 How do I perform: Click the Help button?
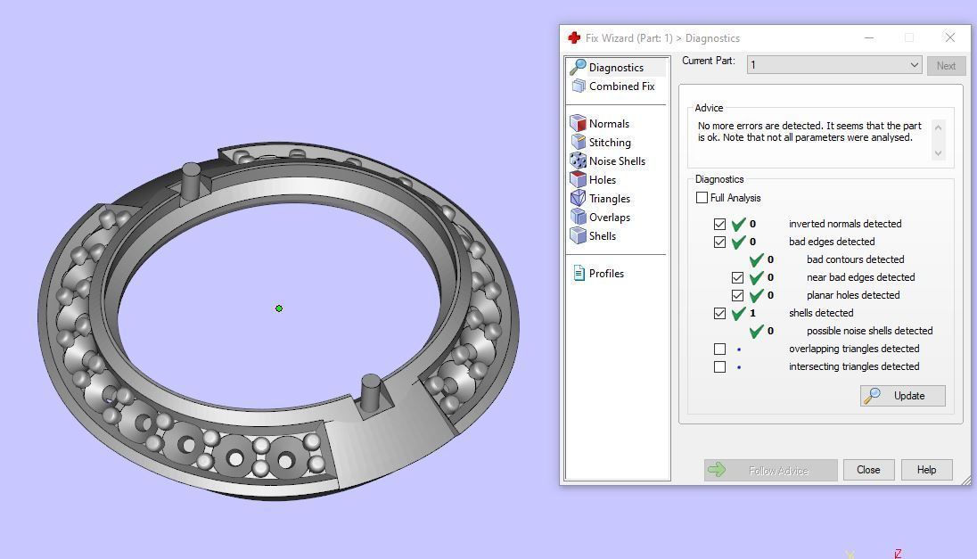click(x=926, y=470)
